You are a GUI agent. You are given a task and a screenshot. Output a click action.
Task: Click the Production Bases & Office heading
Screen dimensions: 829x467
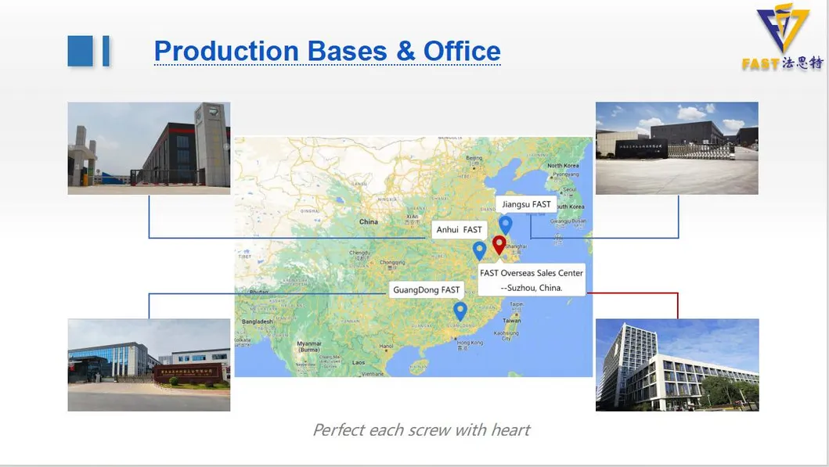pos(327,50)
